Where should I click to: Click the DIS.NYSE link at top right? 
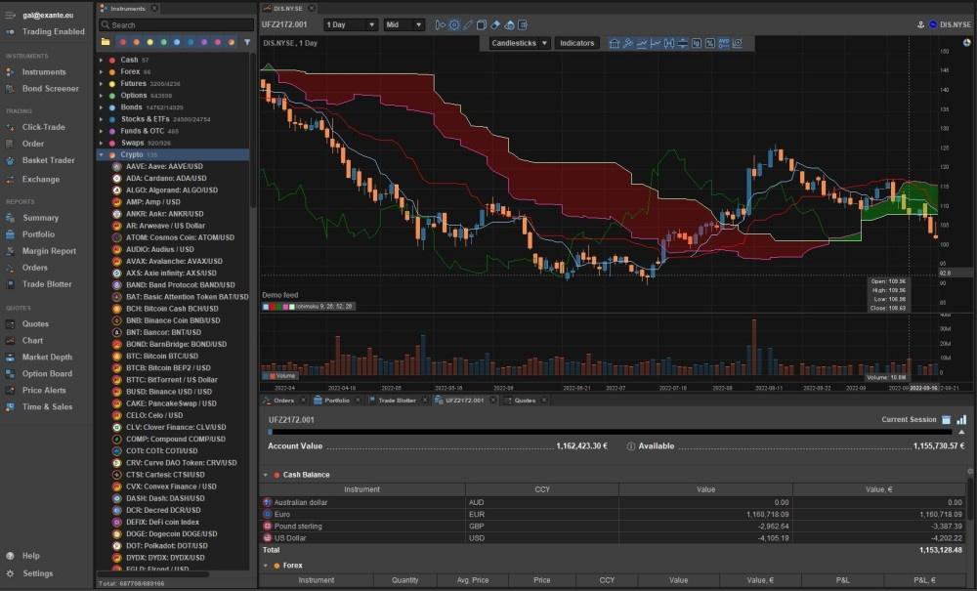pos(955,25)
